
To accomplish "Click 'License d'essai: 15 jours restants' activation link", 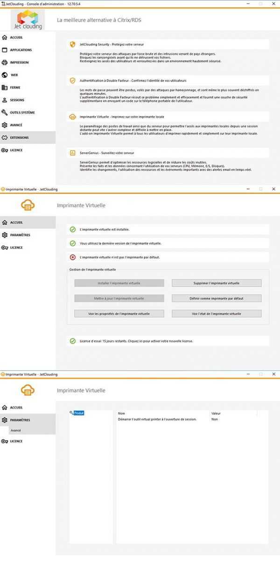I will point(168,341).
